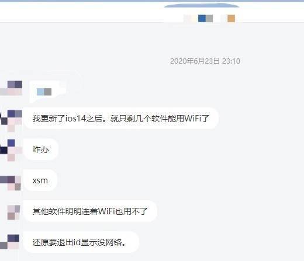Image resolution: width=304 pixels, height=261 pixels.
Task: Select the message 其他软件明明连着WiFi也用不了
Action: (90, 211)
